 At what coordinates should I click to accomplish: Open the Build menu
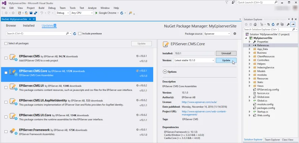coord(41,8)
